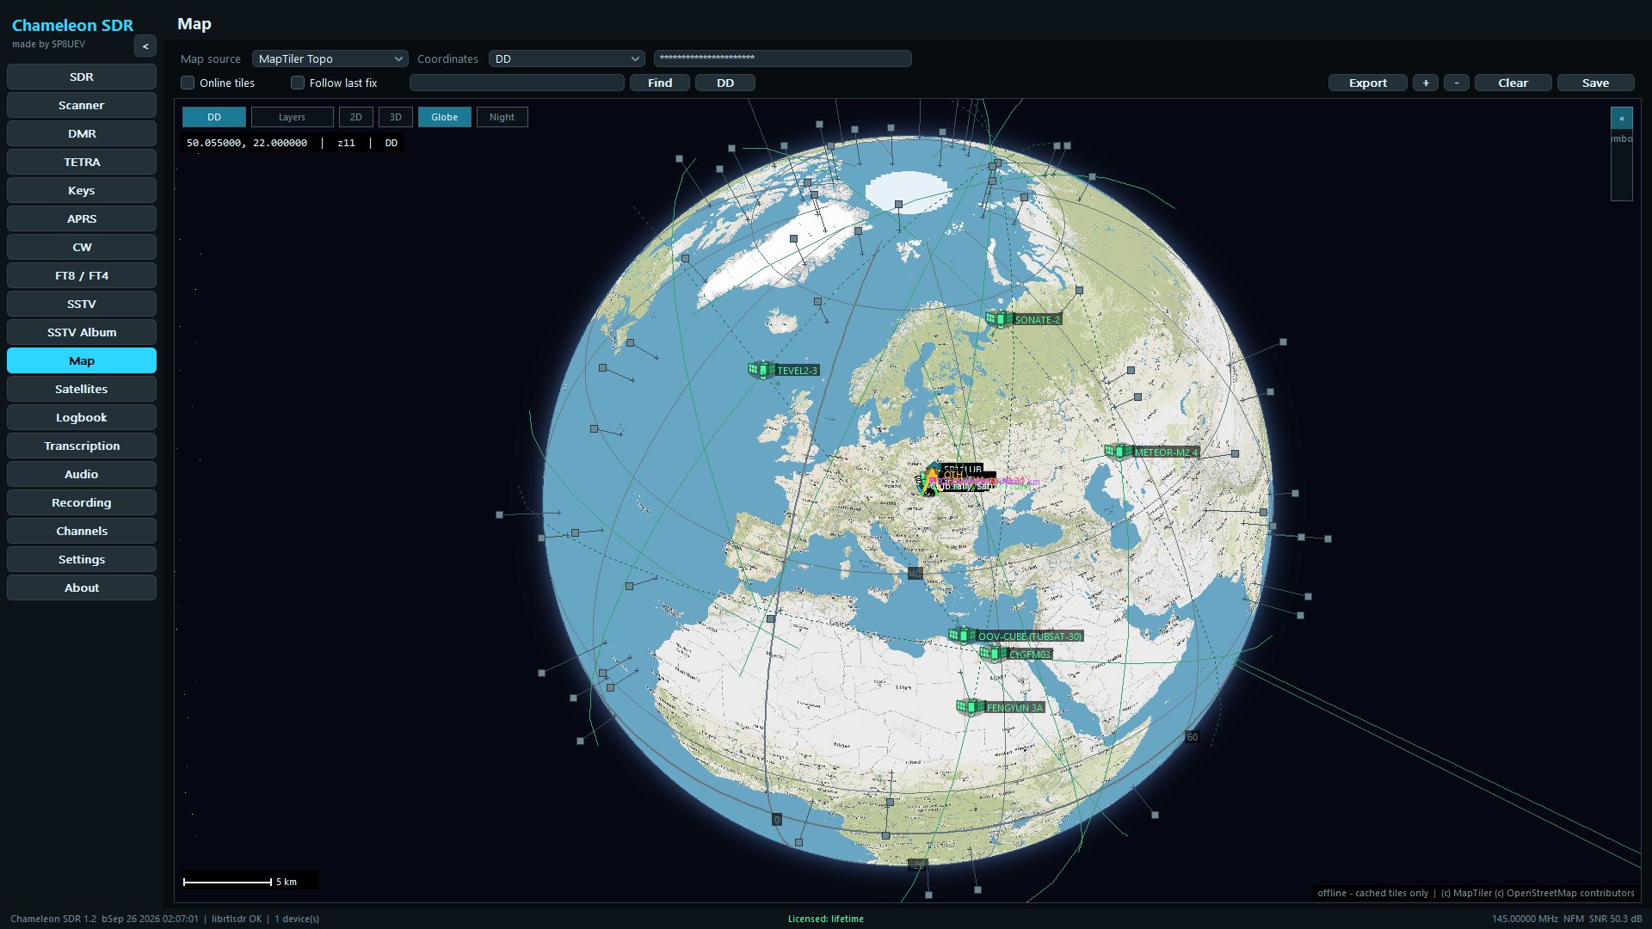1652x929 pixels.
Task: Expand the right-side symbols panel arrow
Action: point(1621,118)
